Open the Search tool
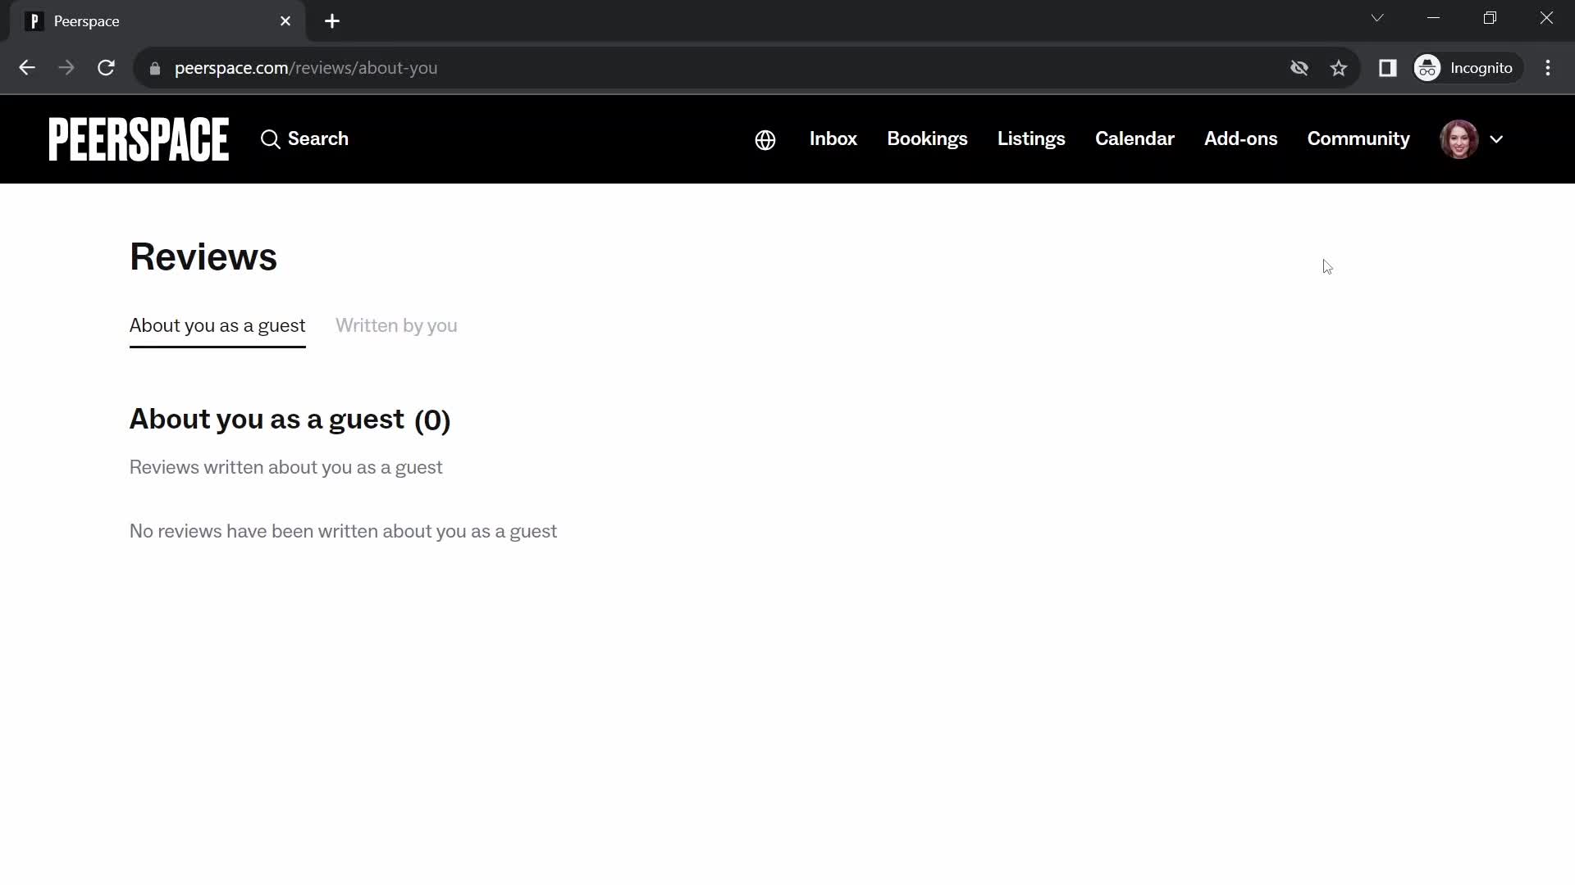This screenshot has width=1575, height=885. pyautogui.click(x=304, y=138)
